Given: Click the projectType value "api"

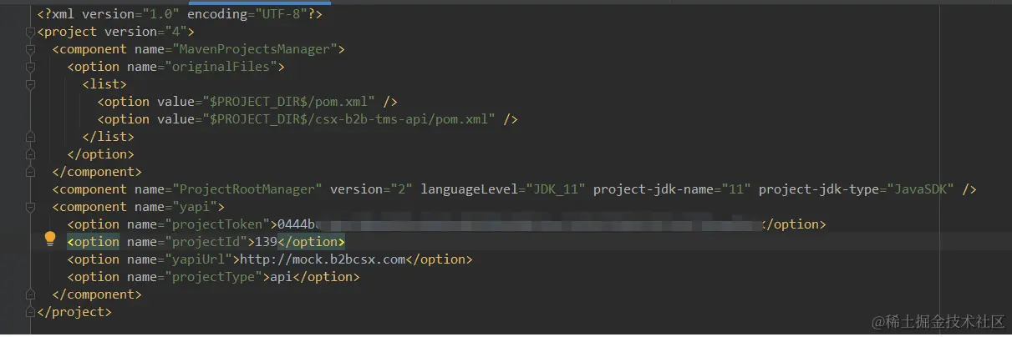Looking at the screenshot, I should coord(282,277).
